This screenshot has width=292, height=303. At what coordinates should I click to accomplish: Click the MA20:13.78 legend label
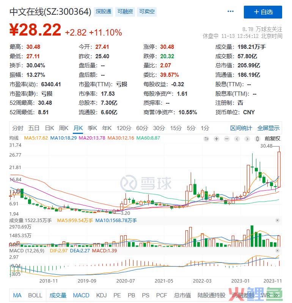pos(92,138)
